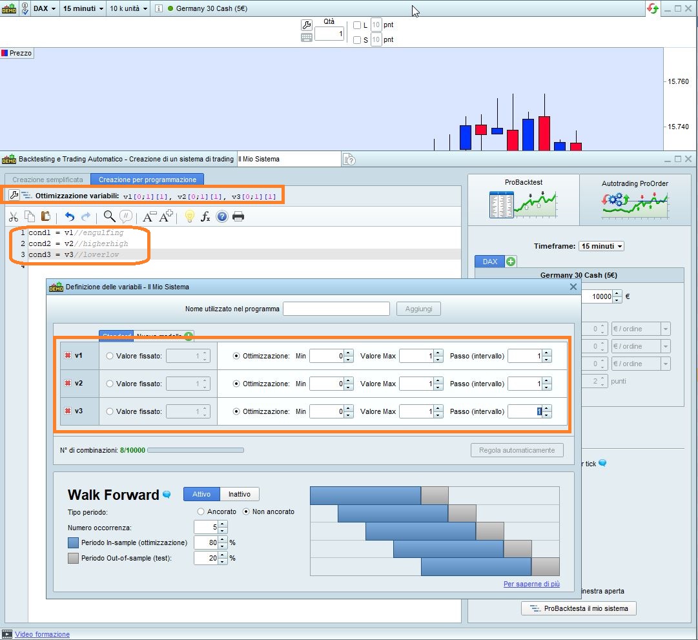Open the ProBacktest tab
Image resolution: width=698 pixels, height=640 pixels.
[524, 200]
